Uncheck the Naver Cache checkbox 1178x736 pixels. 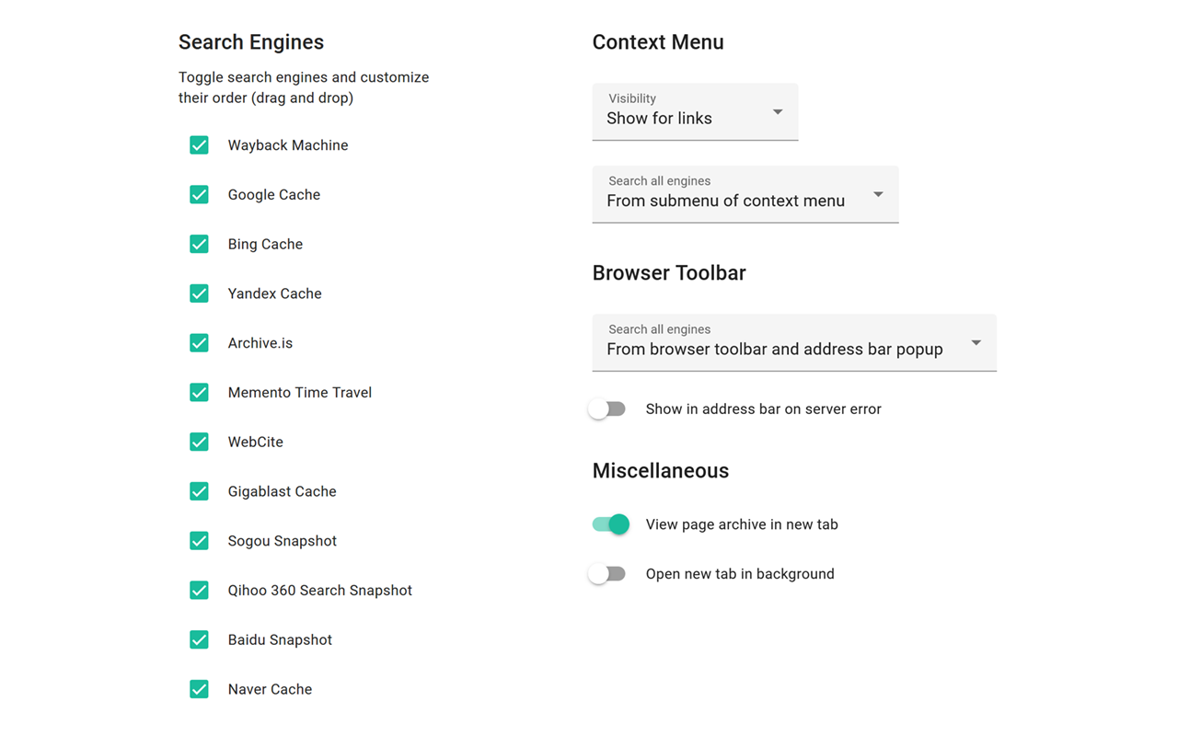(x=199, y=689)
